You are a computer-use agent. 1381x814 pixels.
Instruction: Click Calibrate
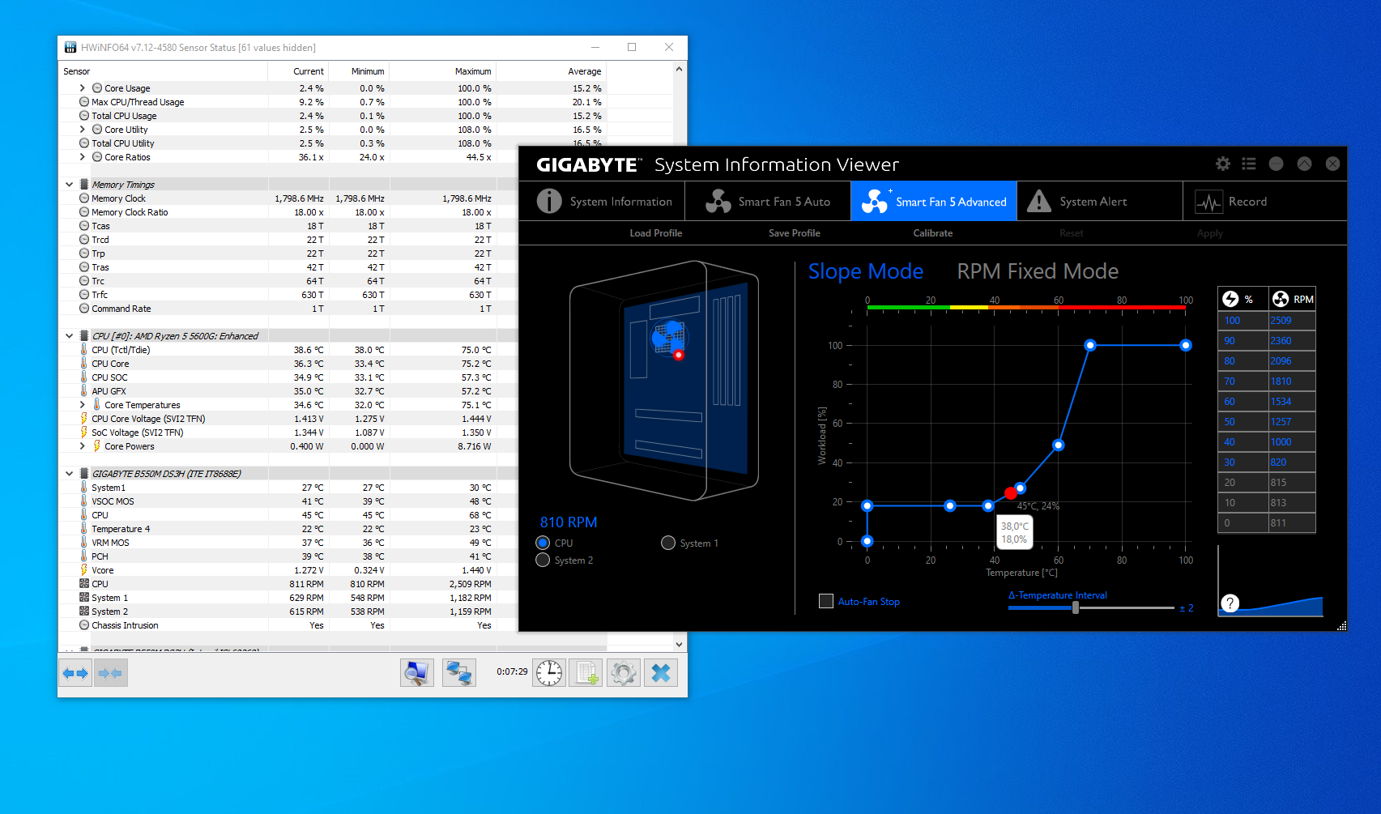(933, 233)
